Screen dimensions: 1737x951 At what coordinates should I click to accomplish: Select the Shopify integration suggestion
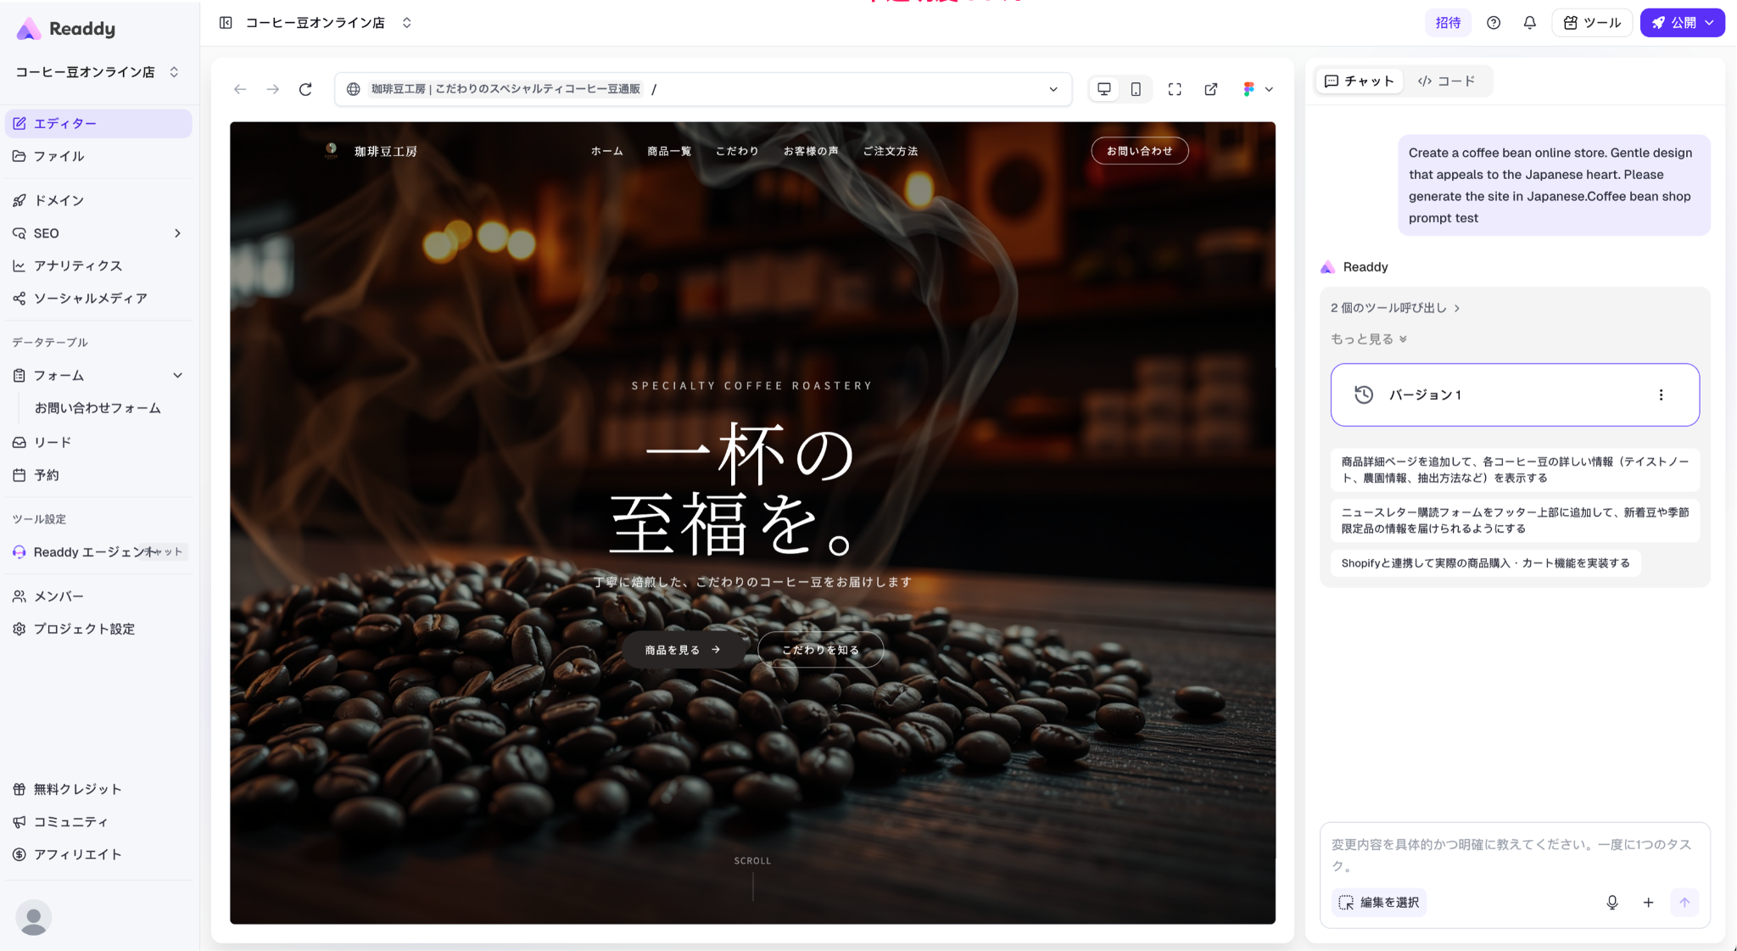point(1486,563)
